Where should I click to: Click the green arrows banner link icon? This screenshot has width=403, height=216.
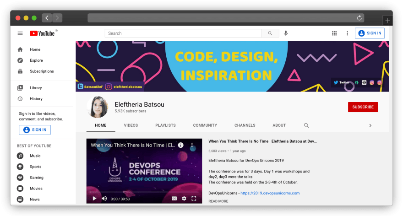coord(356,83)
